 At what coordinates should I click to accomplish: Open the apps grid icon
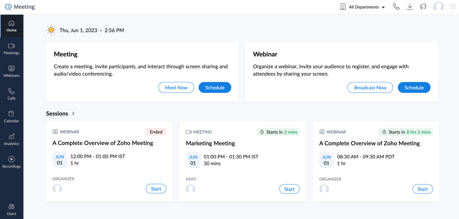pyautogui.click(x=453, y=7)
